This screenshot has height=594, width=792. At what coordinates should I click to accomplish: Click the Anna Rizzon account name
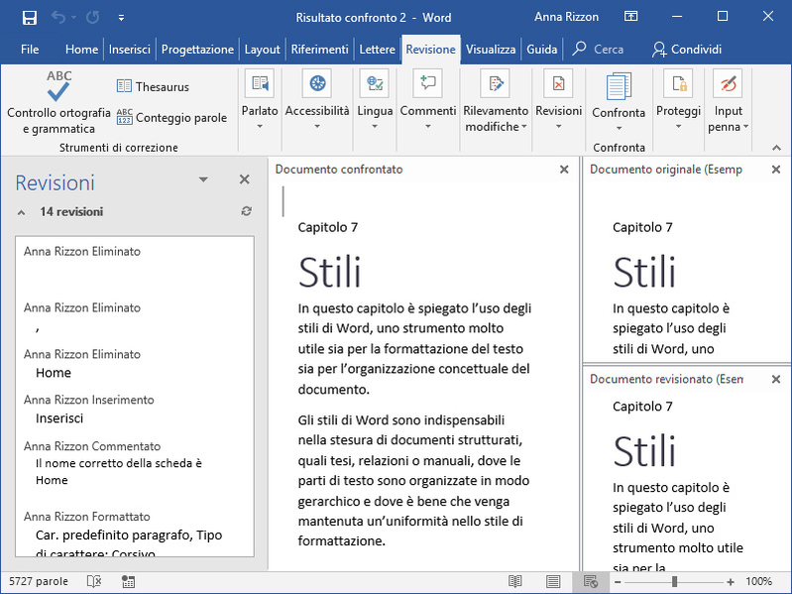(566, 17)
